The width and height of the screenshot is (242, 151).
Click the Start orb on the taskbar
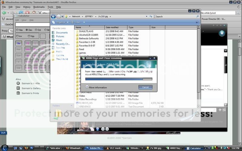(4, 148)
